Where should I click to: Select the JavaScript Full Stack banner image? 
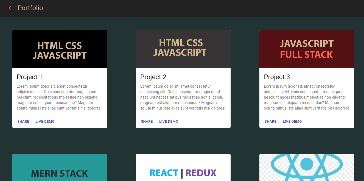click(307, 49)
